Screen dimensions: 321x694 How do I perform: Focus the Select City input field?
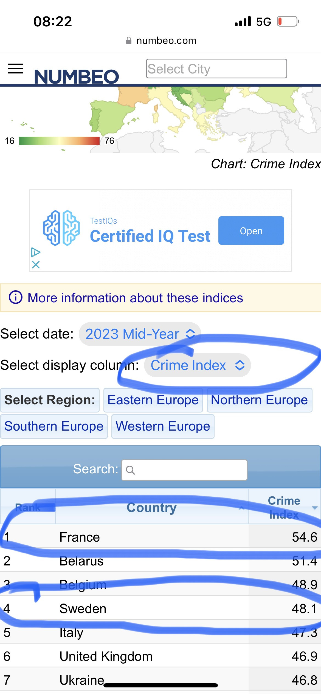(216, 69)
